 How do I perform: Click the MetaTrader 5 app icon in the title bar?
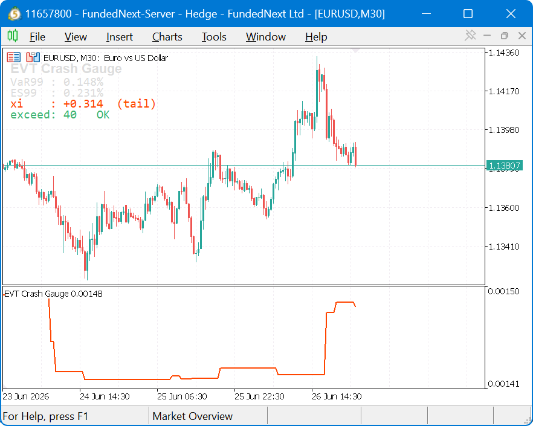click(15, 14)
